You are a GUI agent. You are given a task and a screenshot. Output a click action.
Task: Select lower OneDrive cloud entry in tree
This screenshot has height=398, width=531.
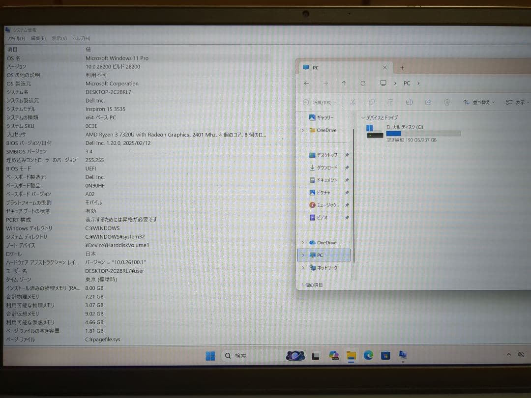[x=323, y=243]
